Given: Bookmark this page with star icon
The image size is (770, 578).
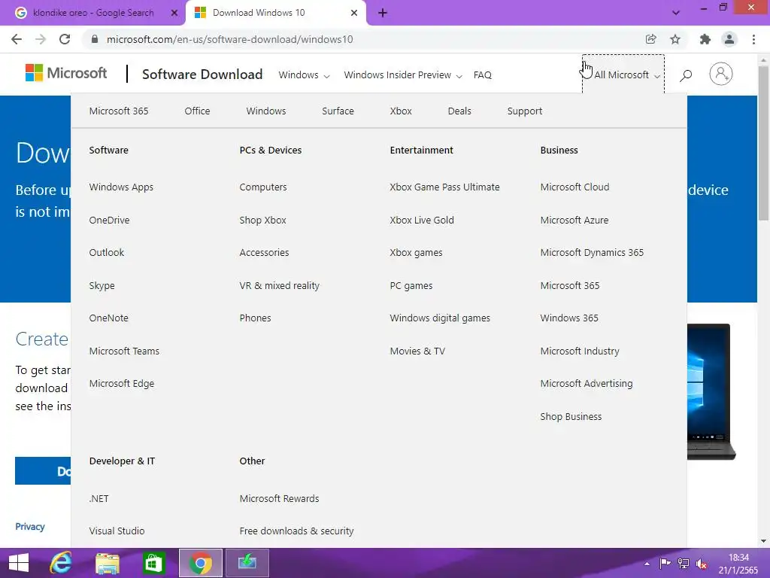Looking at the screenshot, I should coord(675,39).
